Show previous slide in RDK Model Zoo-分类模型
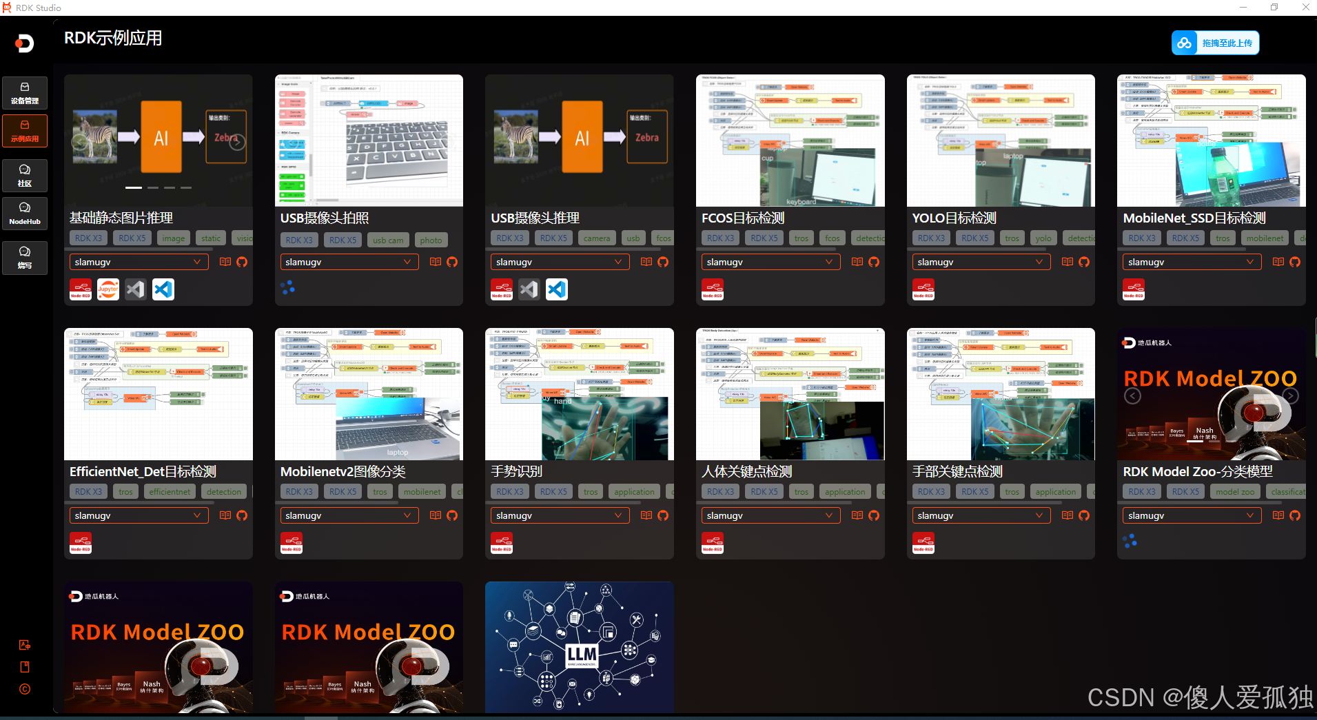 (x=1133, y=396)
